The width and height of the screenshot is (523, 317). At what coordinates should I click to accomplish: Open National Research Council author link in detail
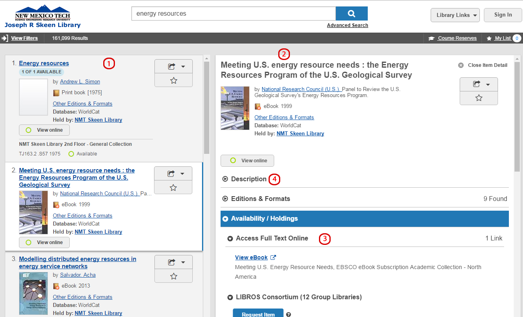click(x=302, y=89)
